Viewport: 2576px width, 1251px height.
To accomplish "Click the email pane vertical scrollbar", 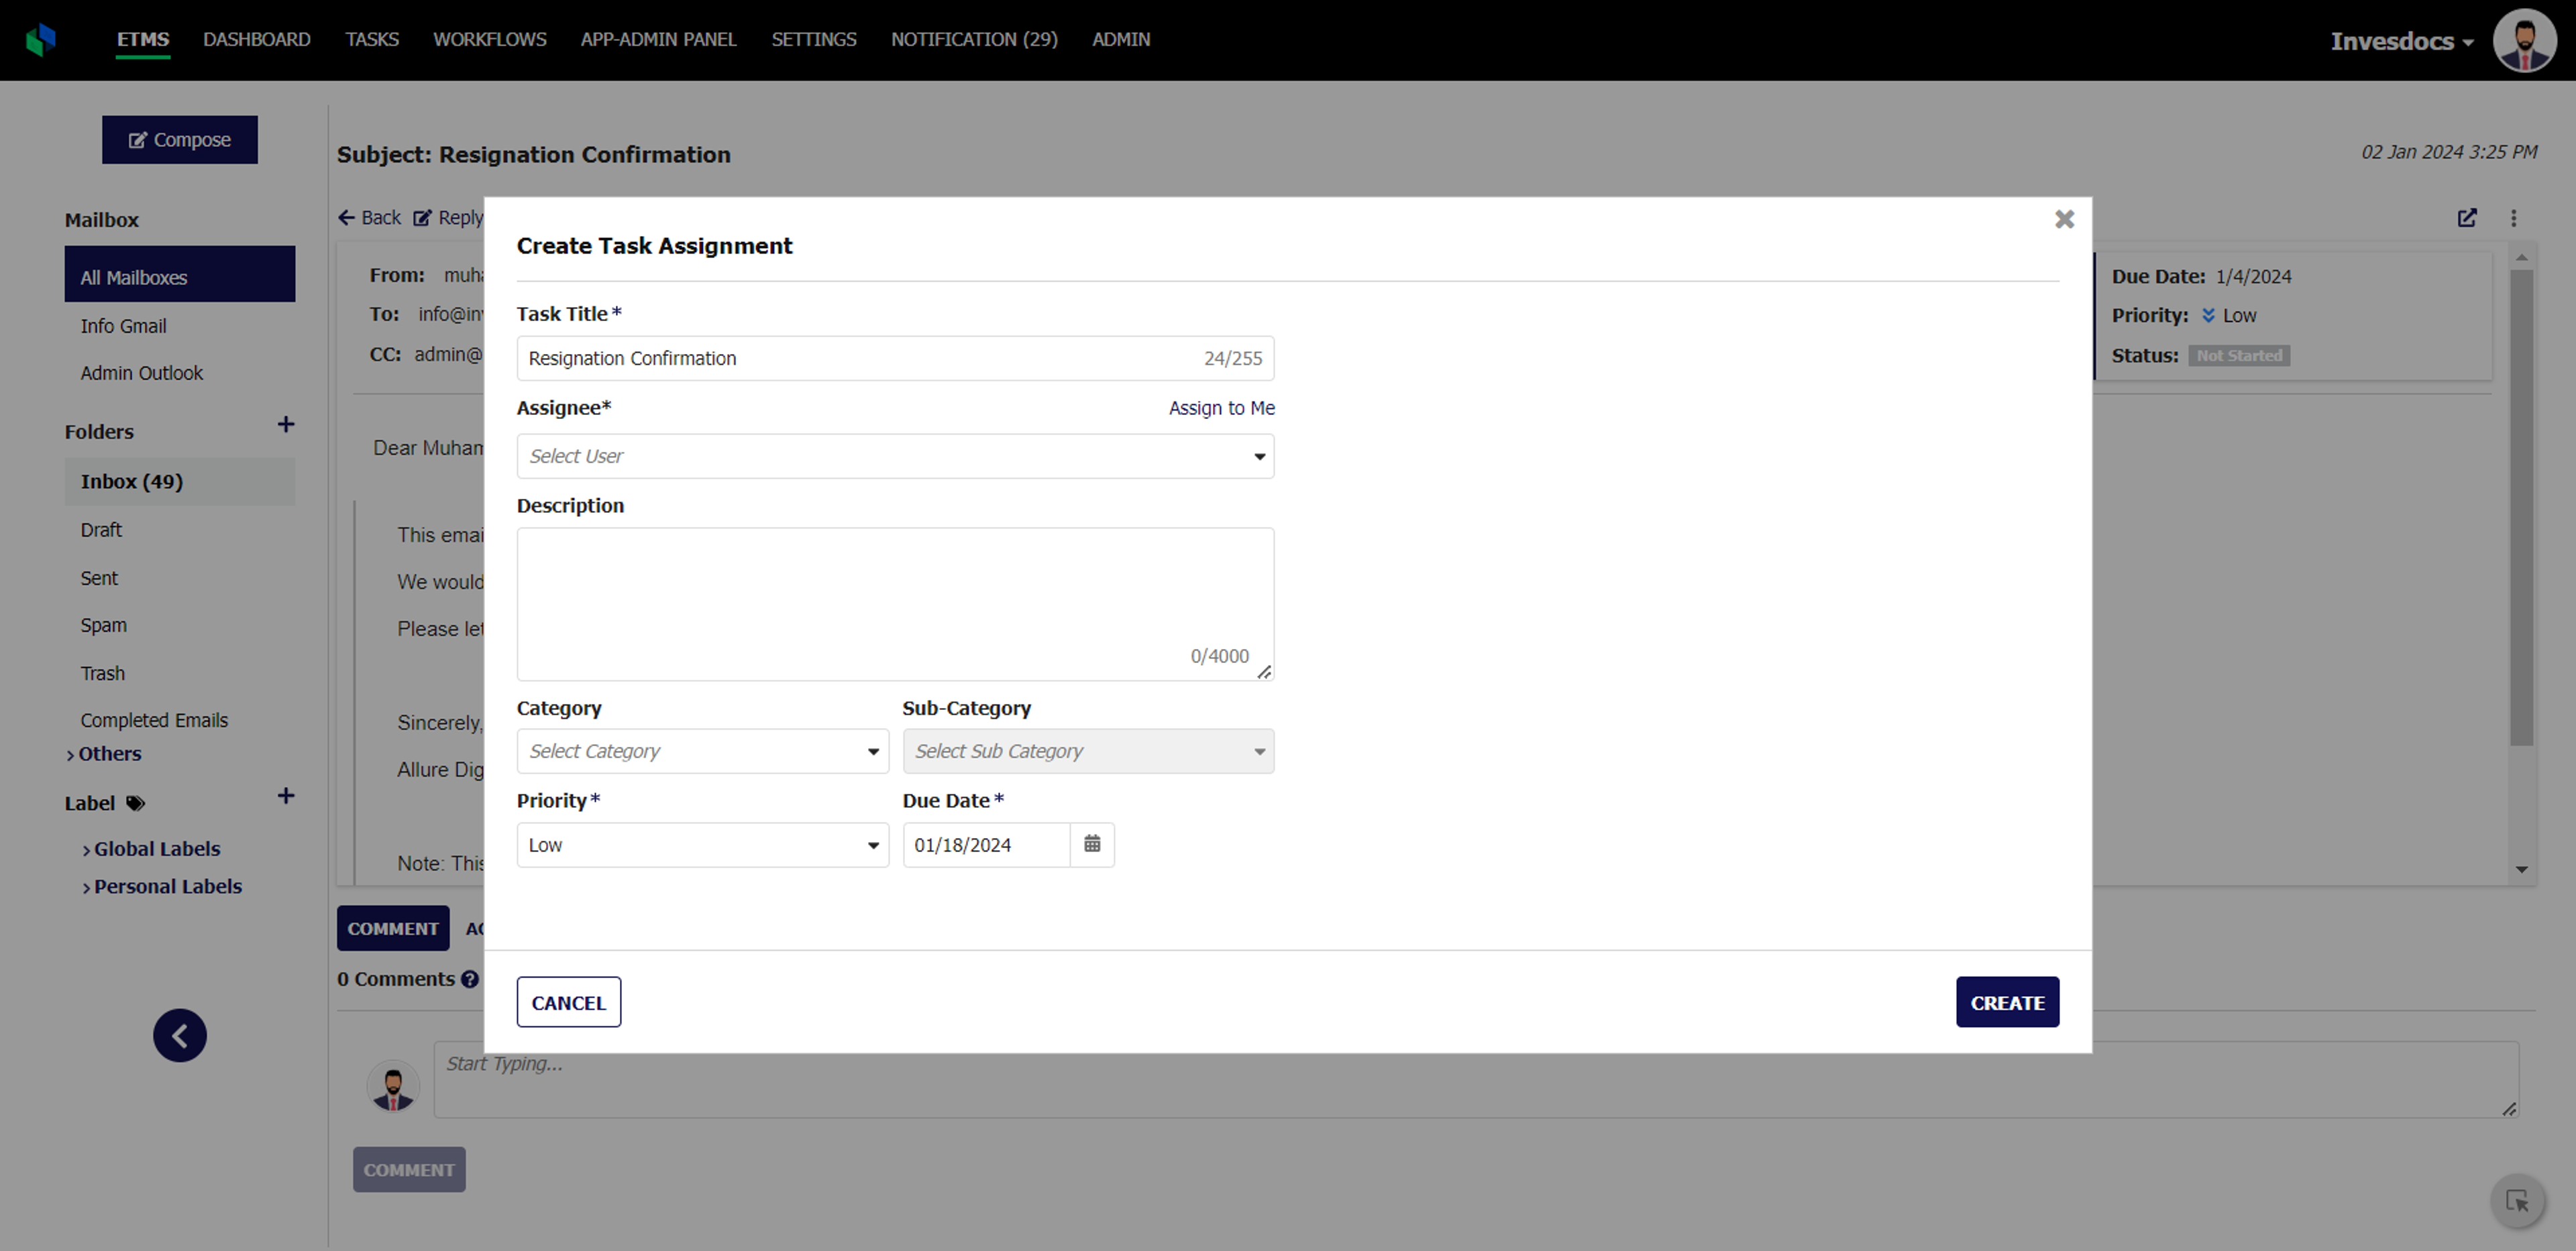I will pos(2521,508).
